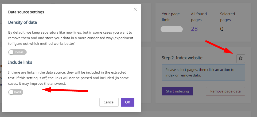Click the Your page limit label
The image size is (257, 117).
pos(171,17)
